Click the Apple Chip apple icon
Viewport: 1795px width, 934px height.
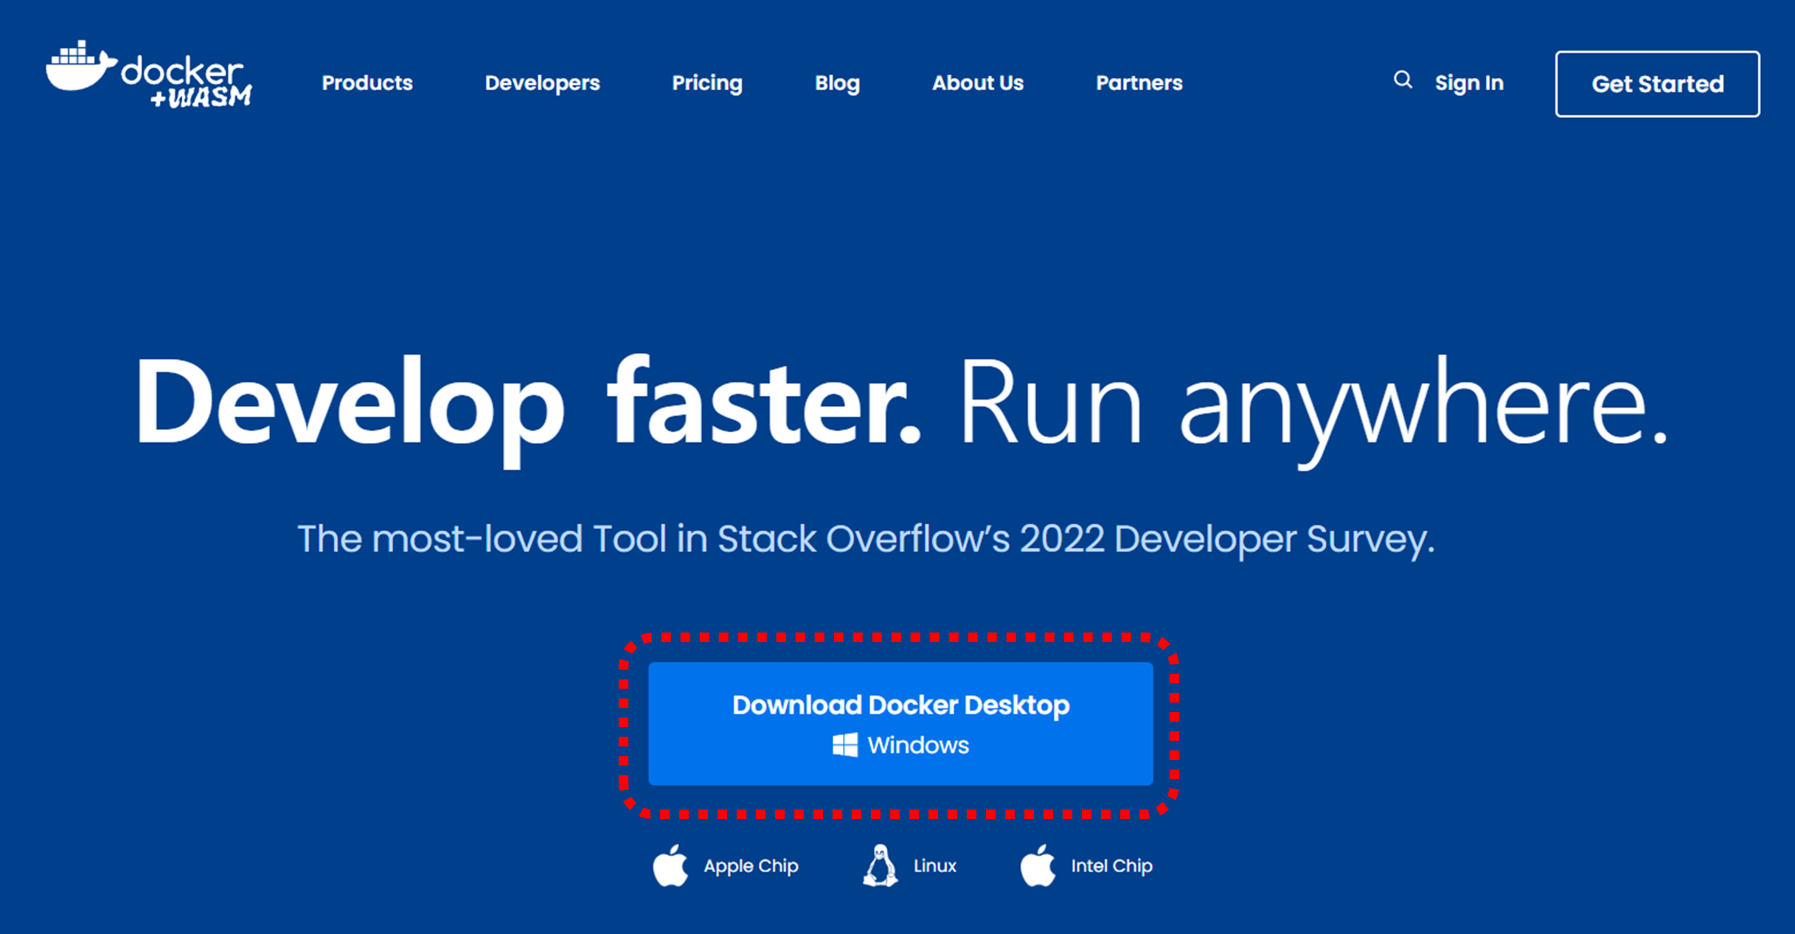670,865
